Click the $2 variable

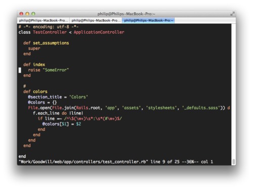tap(78, 124)
